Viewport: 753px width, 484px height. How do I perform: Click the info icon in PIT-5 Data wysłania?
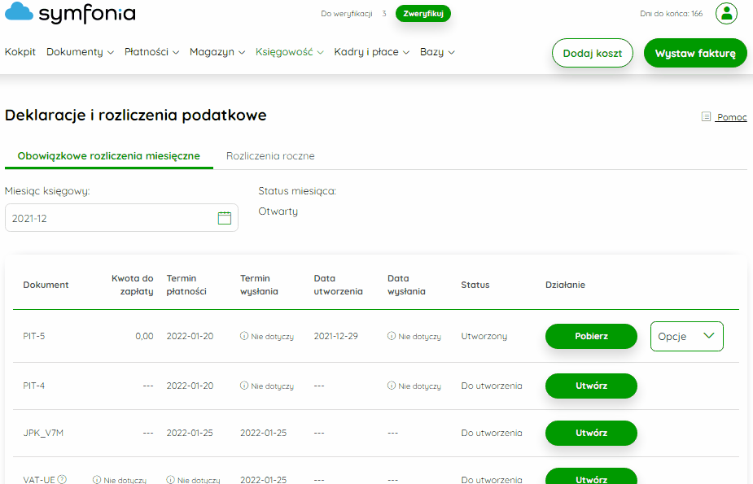pos(392,336)
